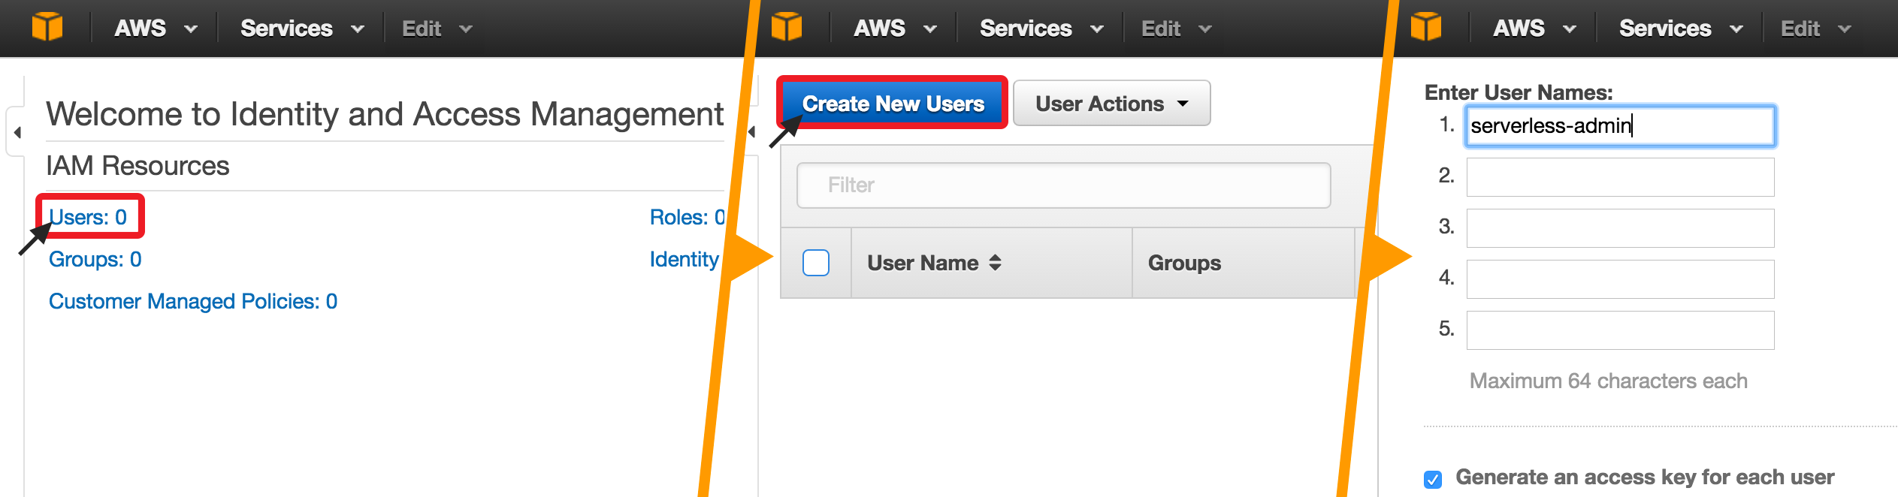
Task: Expand the AWS menu above Enter User Names
Action: click(x=1534, y=29)
